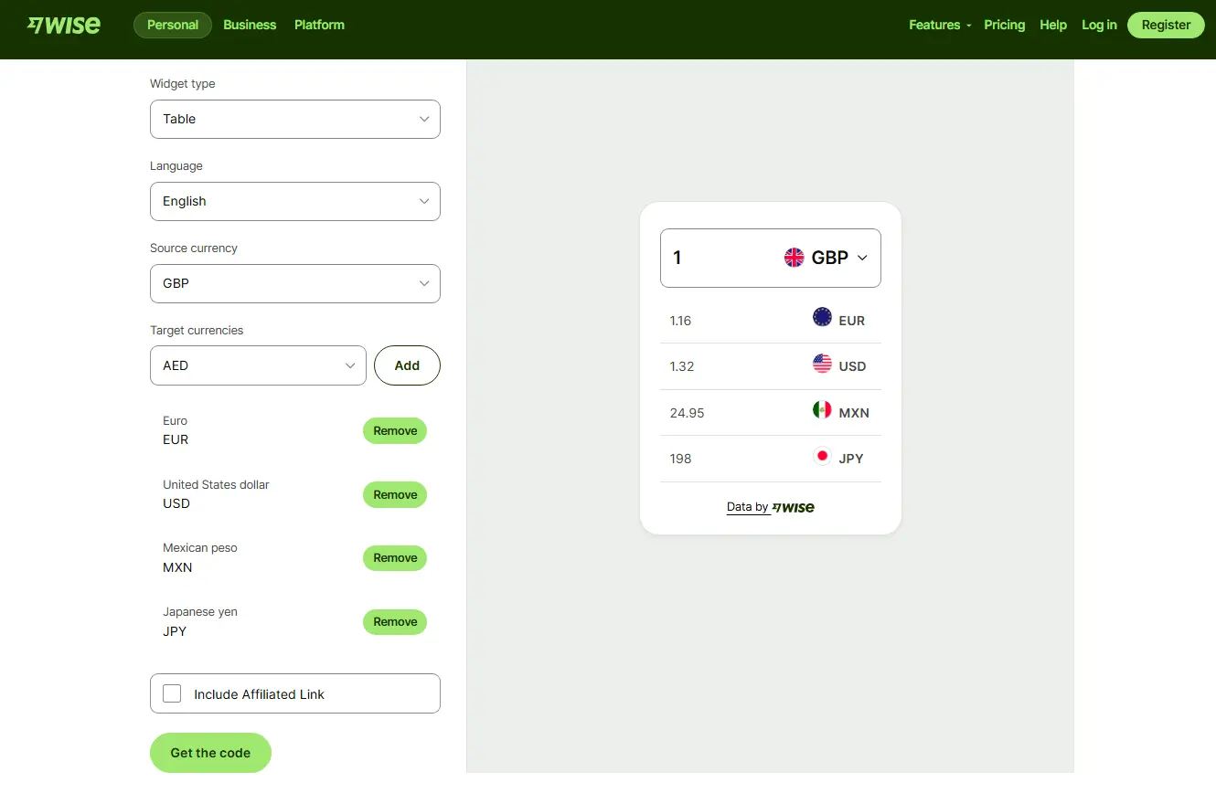Click the USD flag icon in widget
1216x793 pixels.
pyautogui.click(x=822, y=364)
